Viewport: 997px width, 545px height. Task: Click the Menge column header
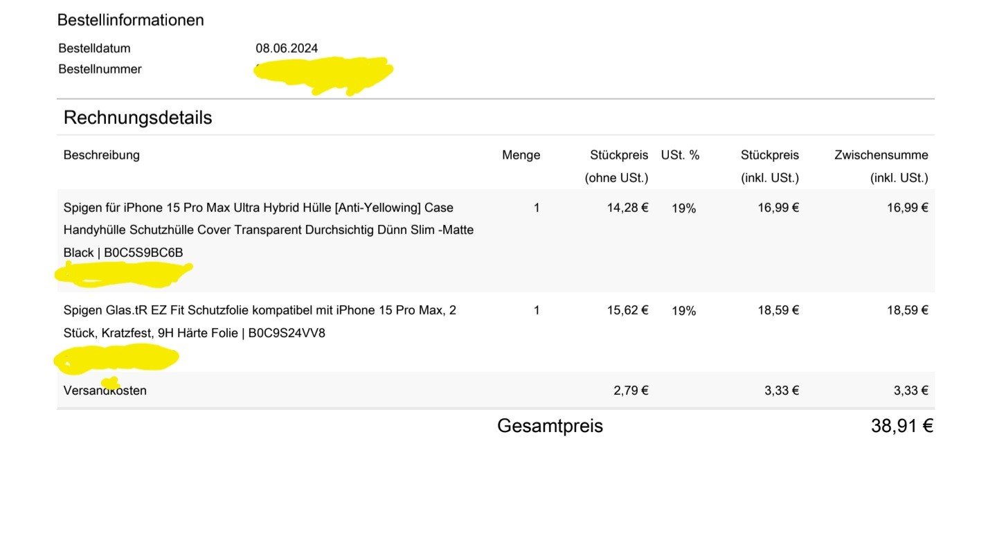pyautogui.click(x=521, y=155)
